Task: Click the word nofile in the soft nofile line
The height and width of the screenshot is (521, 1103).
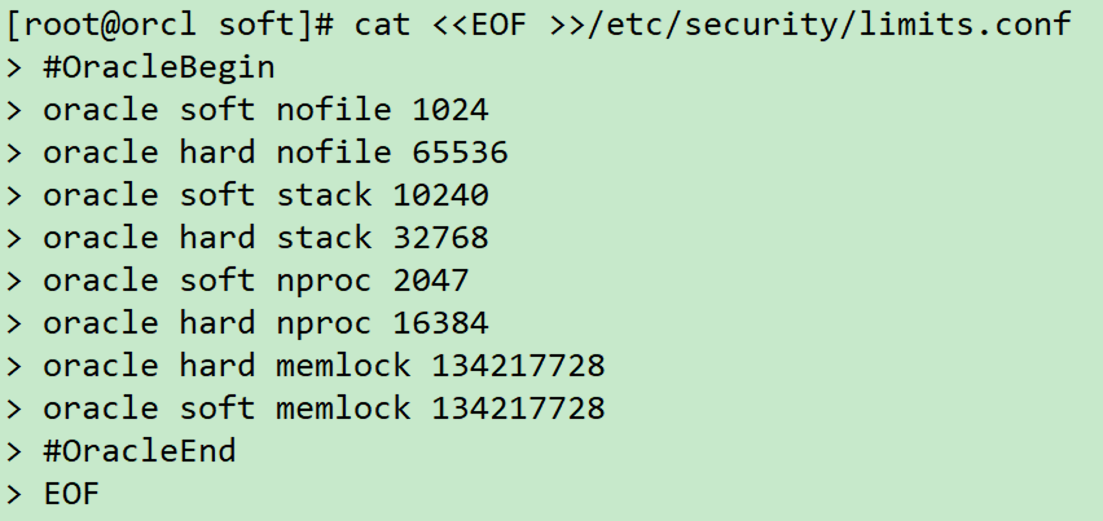Action: coord(334,110)
